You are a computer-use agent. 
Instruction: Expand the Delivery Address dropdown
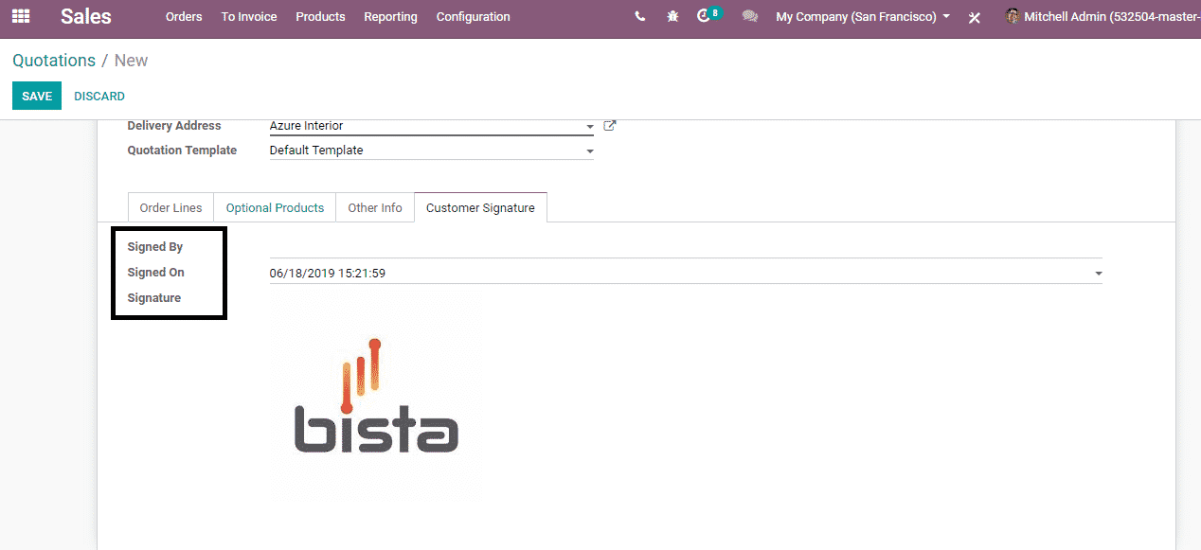[x=589, y=127]
